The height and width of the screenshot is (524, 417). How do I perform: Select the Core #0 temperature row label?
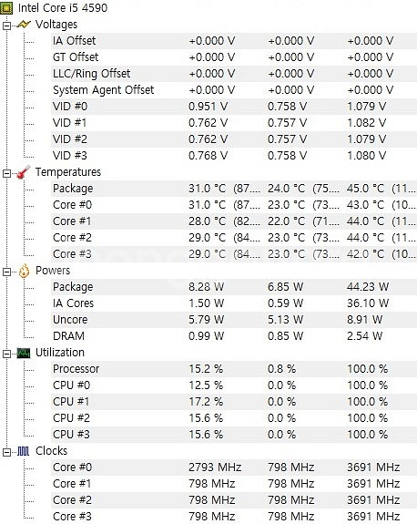(72, 205)
